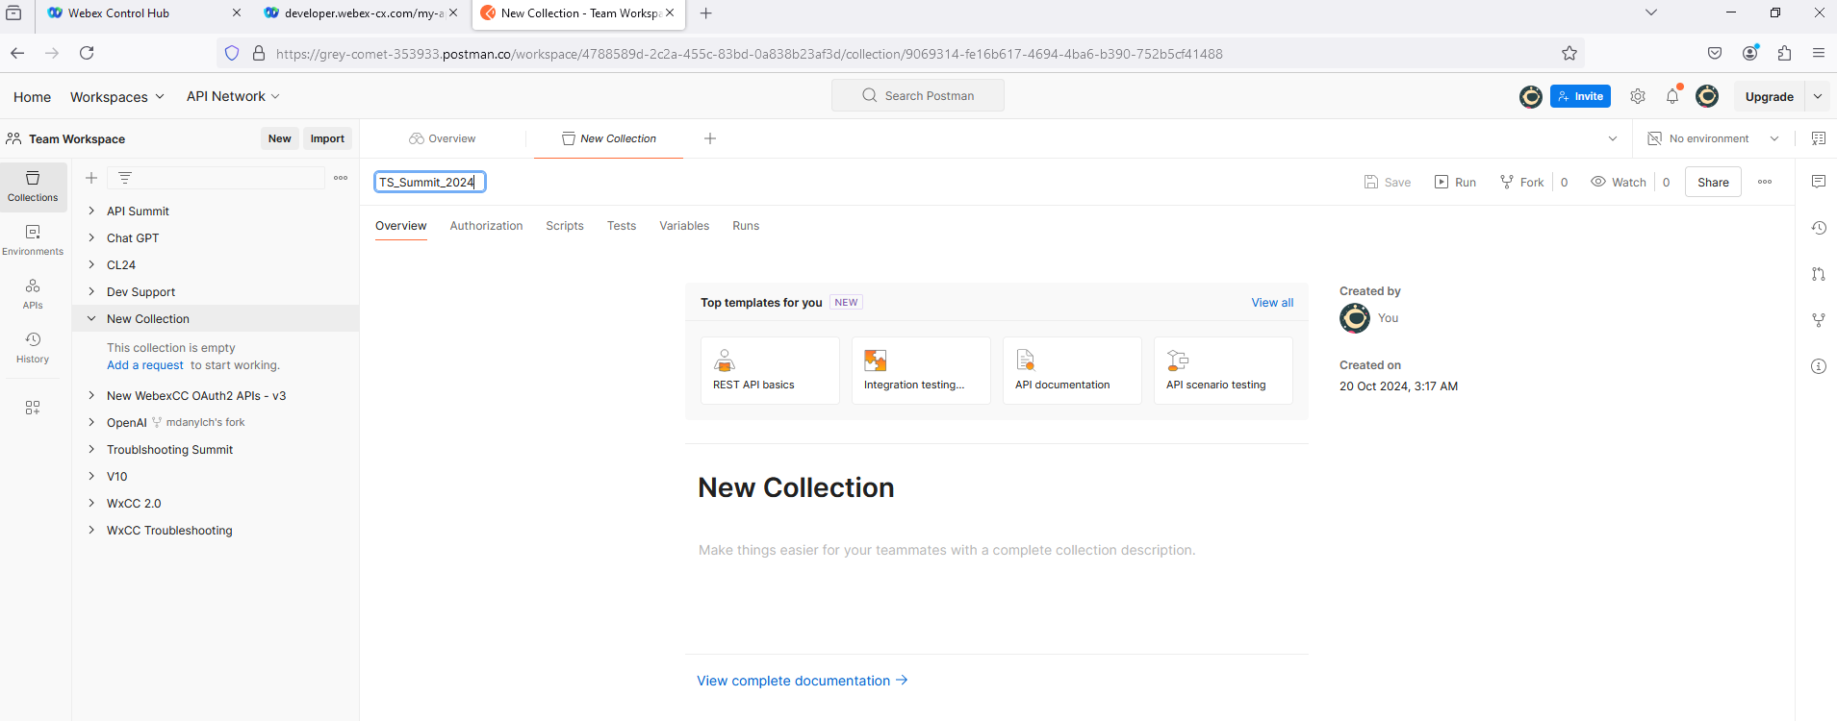Collapse the New Collection tree item

click(91, 318)
